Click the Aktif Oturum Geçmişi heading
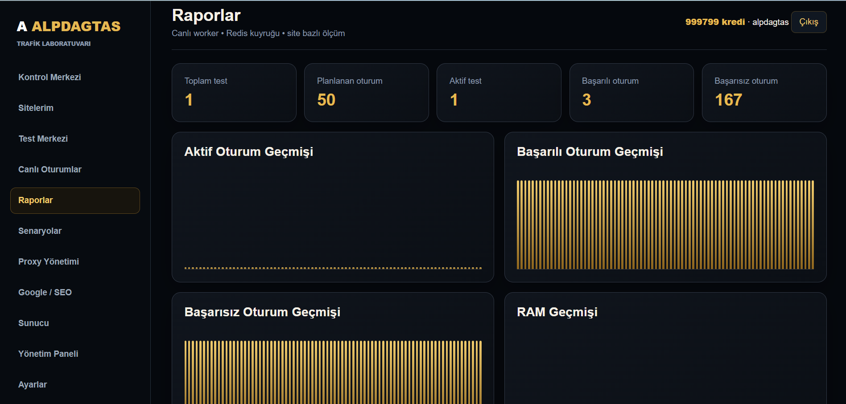The height and width of the screenshot is (404, 846). (249, 152)
